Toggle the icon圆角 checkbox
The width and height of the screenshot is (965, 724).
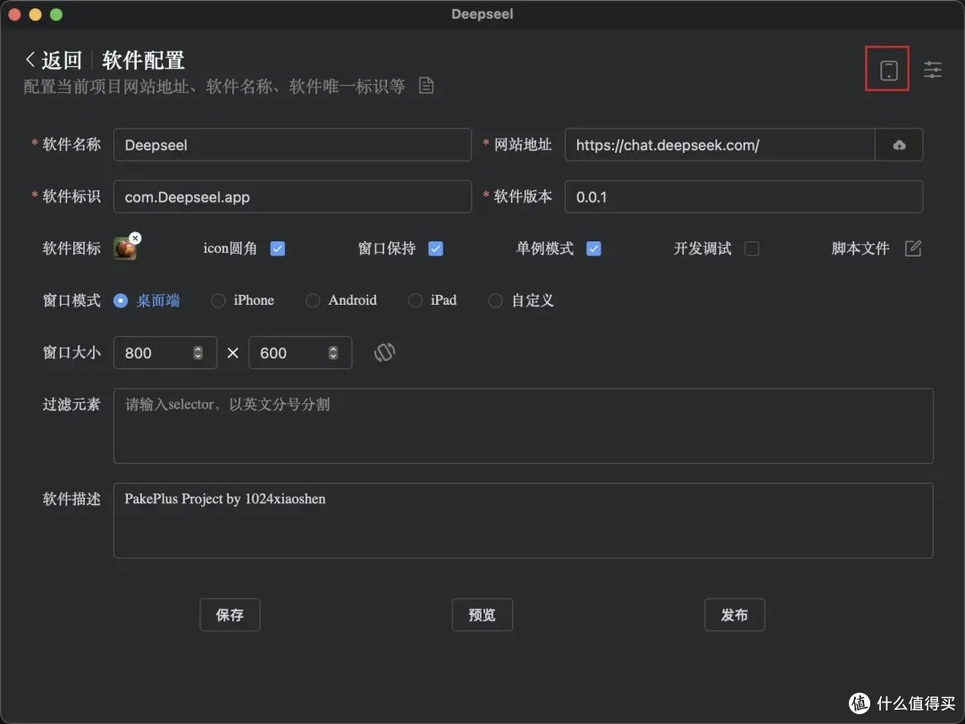278,248
